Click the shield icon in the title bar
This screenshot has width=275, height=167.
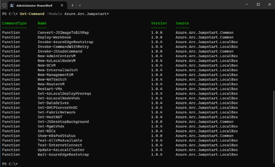click(x=4, y=5)
